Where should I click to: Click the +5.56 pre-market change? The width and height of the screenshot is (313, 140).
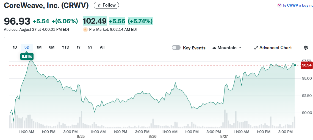pyautogui.click(x=117, y=21)
